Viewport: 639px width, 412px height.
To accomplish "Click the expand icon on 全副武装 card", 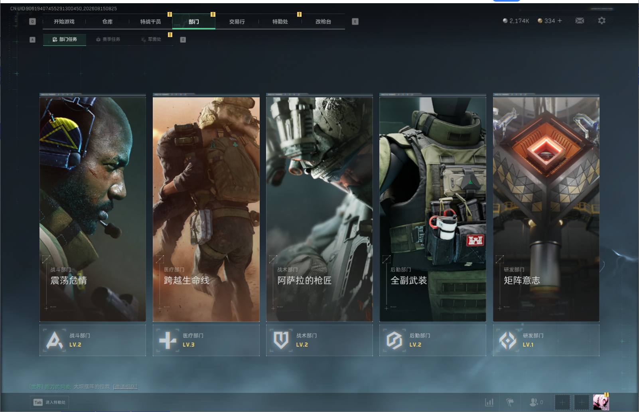I will pos(386,259).
